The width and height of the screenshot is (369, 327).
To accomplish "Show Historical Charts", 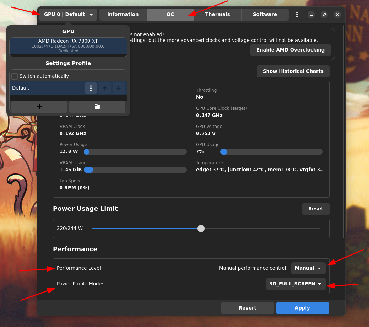I will coord(293,71).
